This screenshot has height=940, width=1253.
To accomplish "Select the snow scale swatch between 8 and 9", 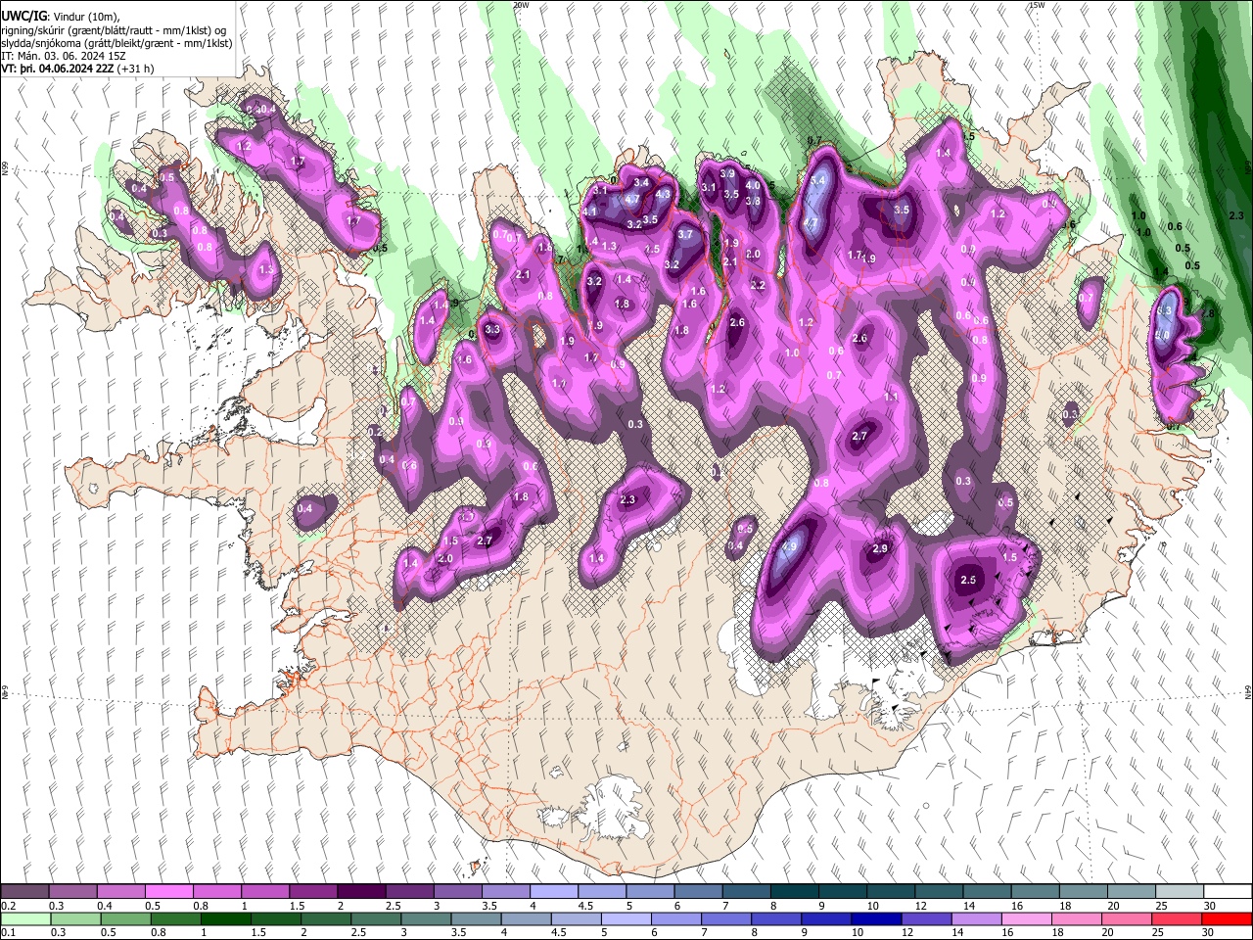I will [x=793, y=892].
